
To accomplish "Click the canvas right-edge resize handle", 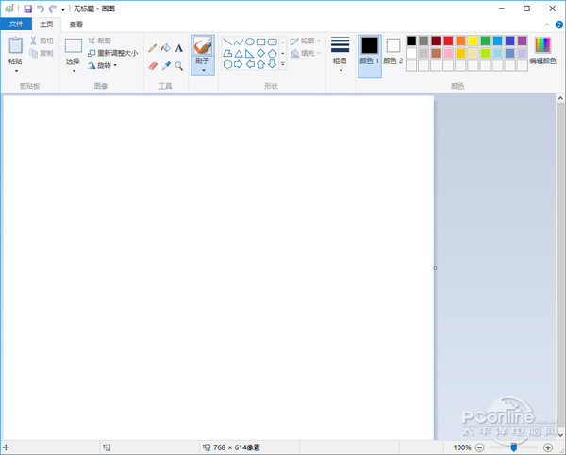I will (x=435, y=268).
